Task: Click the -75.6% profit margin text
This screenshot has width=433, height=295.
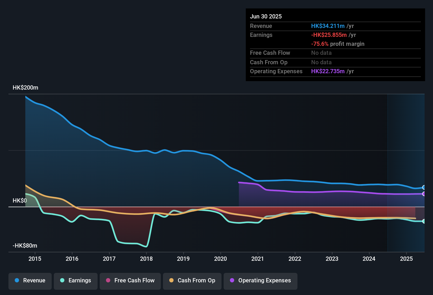Action: [338, 44]
